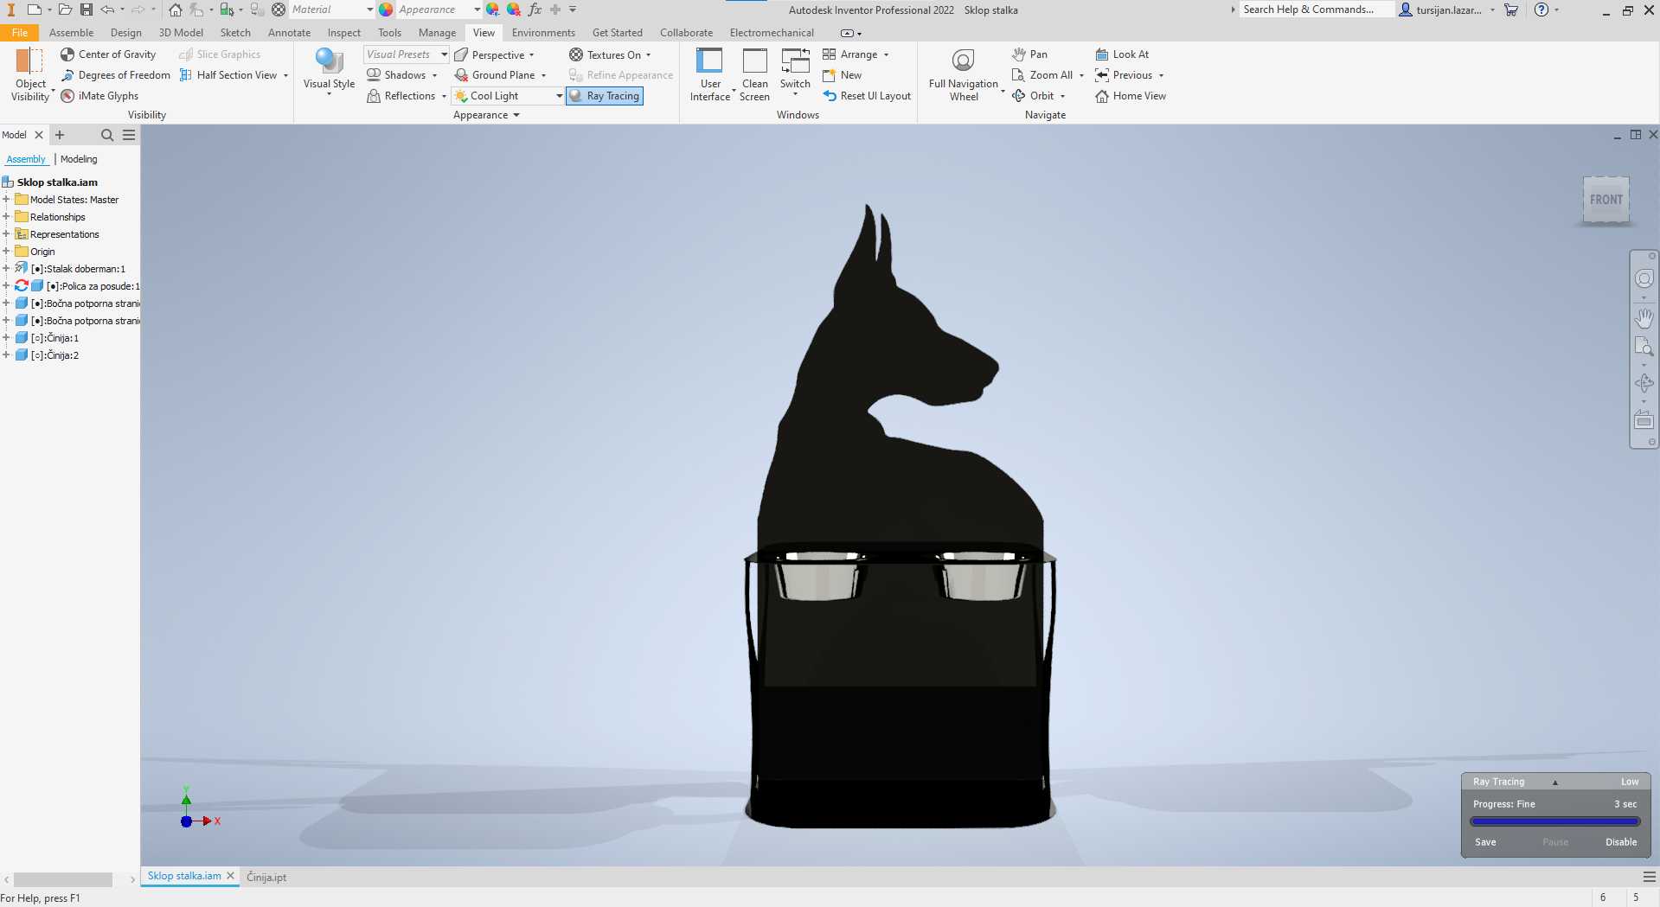Switch to Činija.ipt document tab
The width and height of the screenshot is (1660, 907).
266,877
